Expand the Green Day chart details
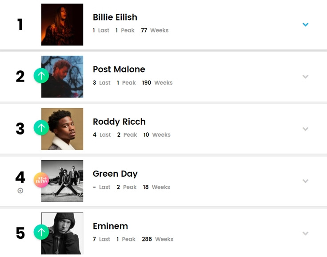This screenshot has width=327, height=257. [305, 181]
